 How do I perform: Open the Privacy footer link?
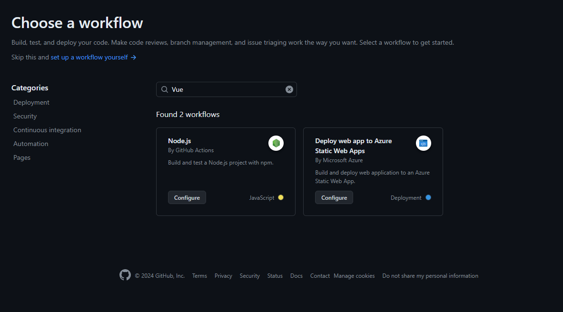[x=223, y=276]
